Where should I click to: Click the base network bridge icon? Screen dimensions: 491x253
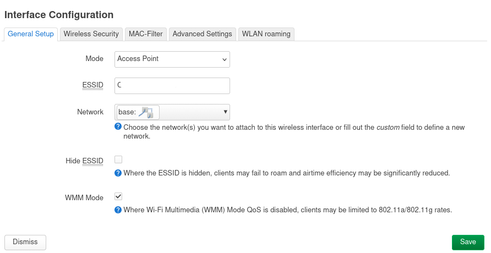(146, 112)
